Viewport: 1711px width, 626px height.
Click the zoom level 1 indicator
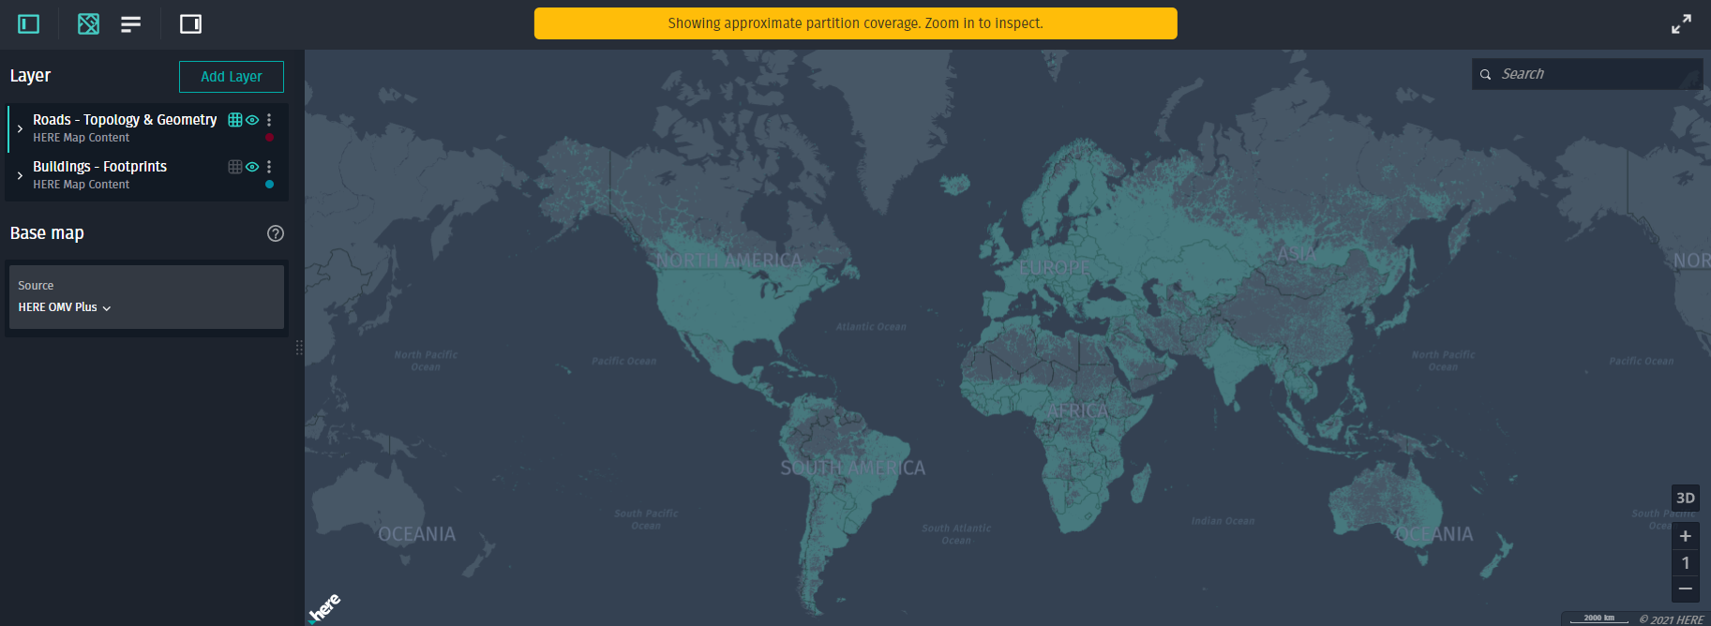[1686, 562]
